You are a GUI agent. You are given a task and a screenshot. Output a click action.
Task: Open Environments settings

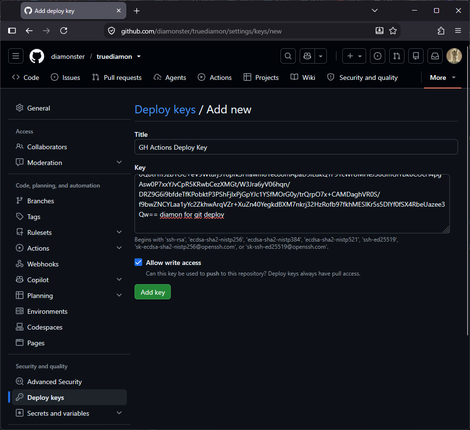point(69,311)
